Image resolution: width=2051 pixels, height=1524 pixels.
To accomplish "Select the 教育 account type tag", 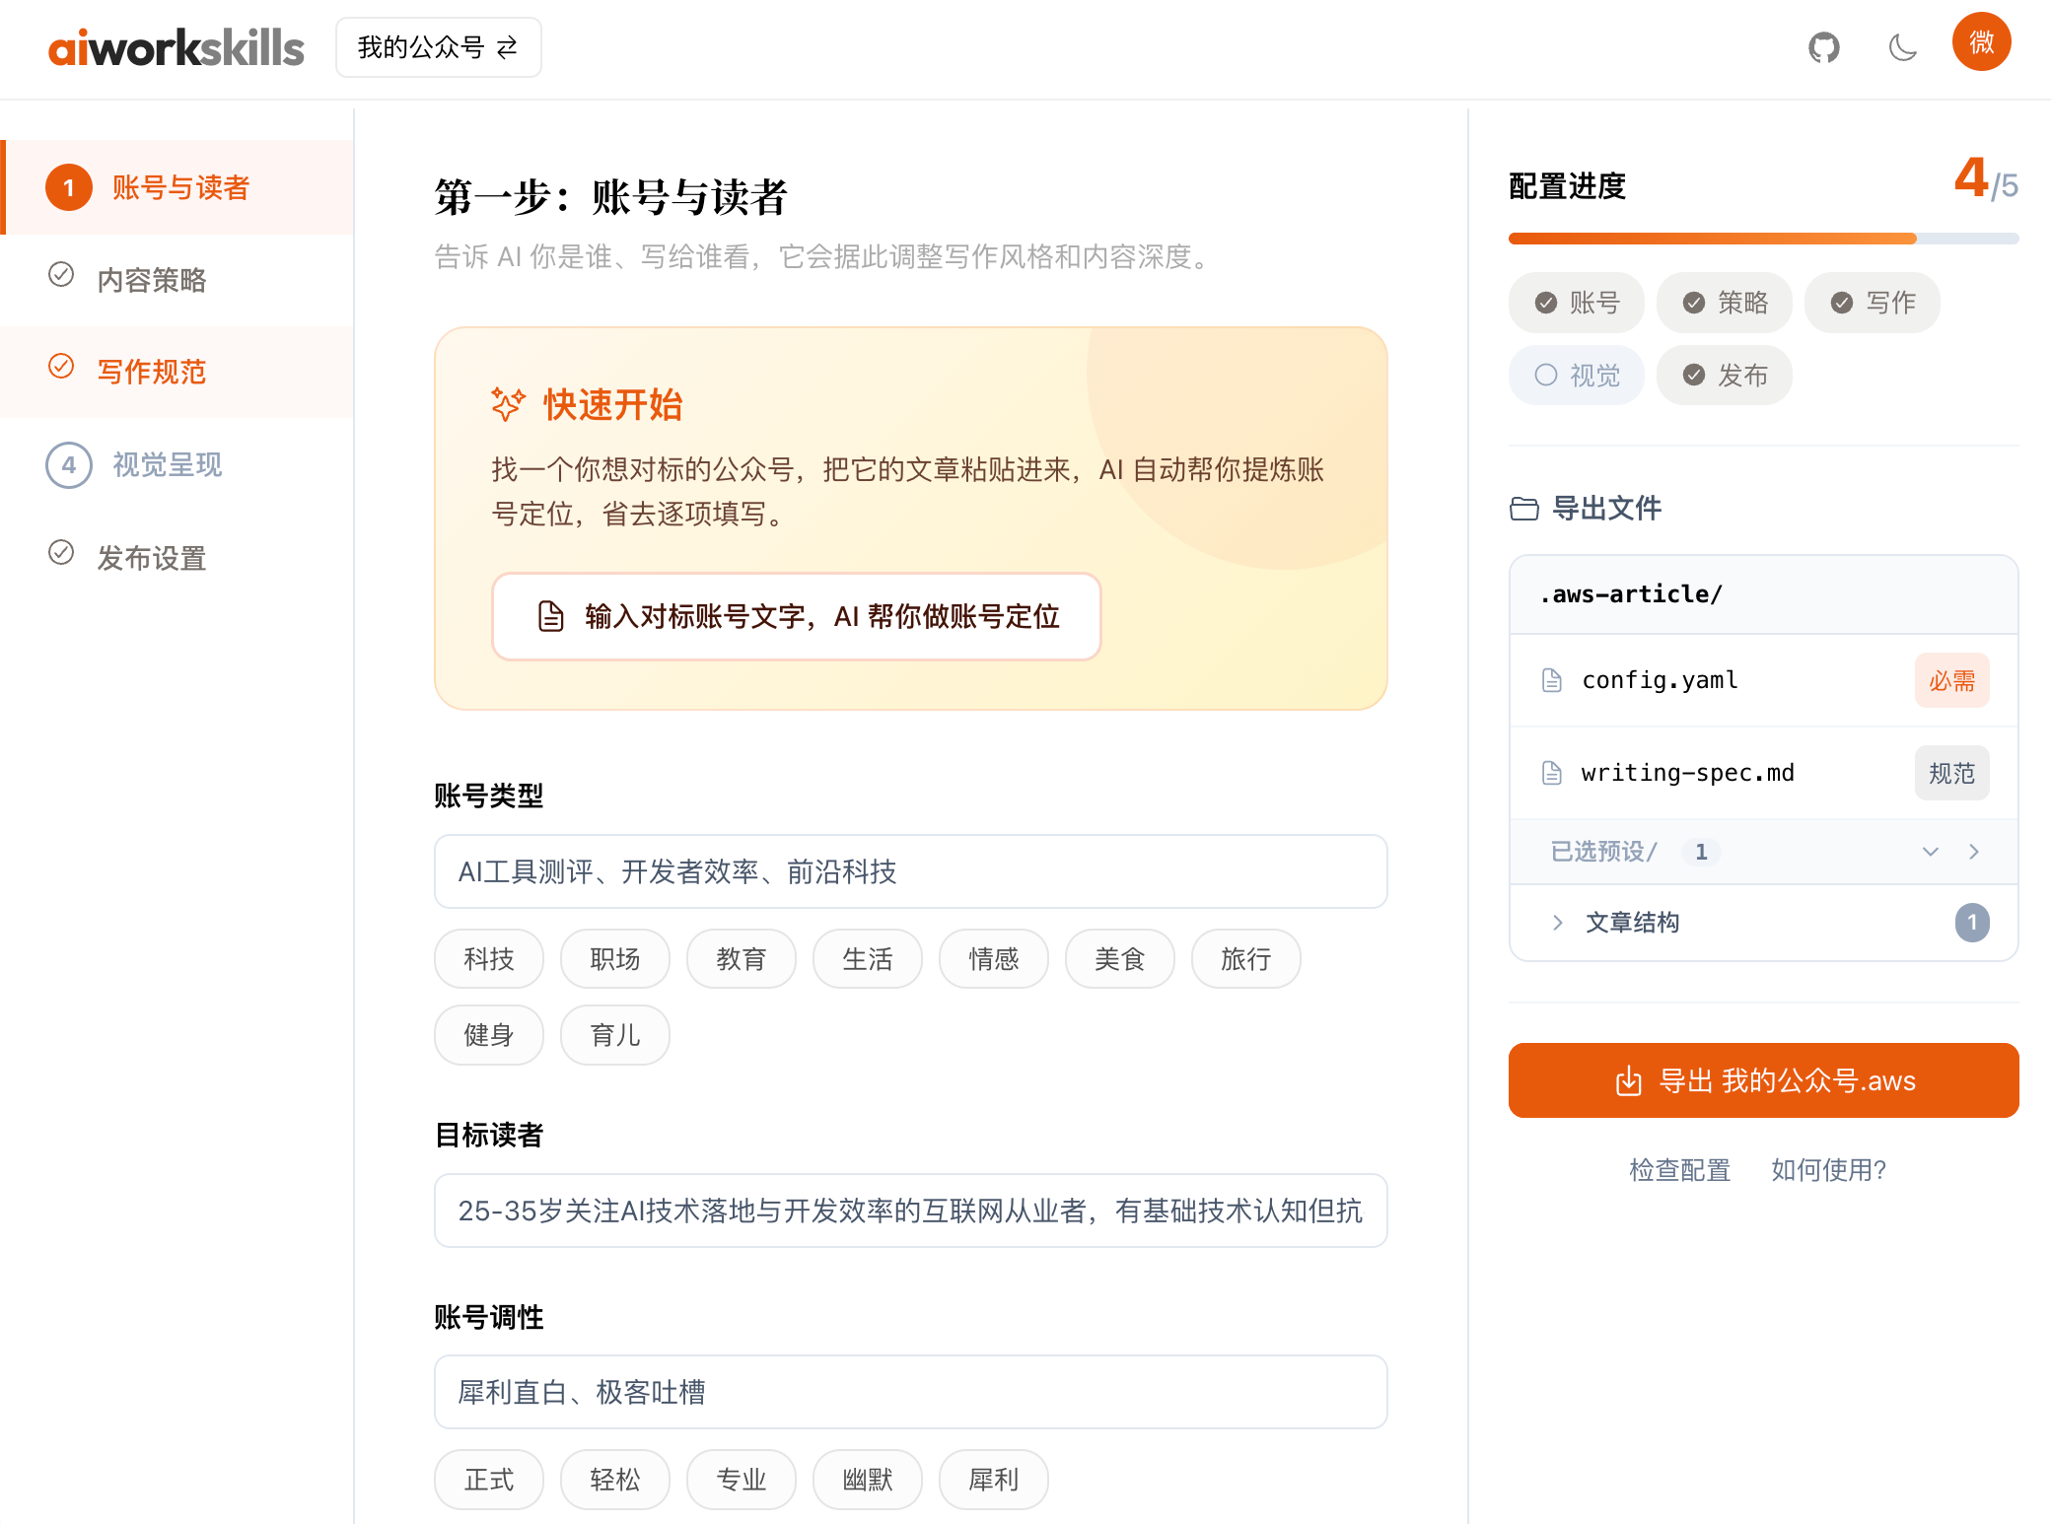I will [742, 959].
